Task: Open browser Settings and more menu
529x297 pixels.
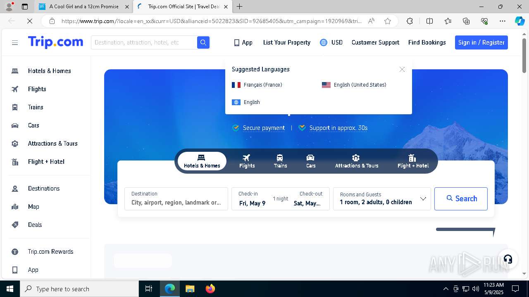Action: [x=503, y=21]
